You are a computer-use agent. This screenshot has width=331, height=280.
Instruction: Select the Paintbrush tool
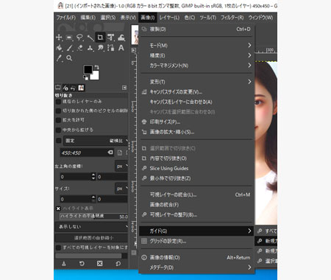tap(69, 48)
